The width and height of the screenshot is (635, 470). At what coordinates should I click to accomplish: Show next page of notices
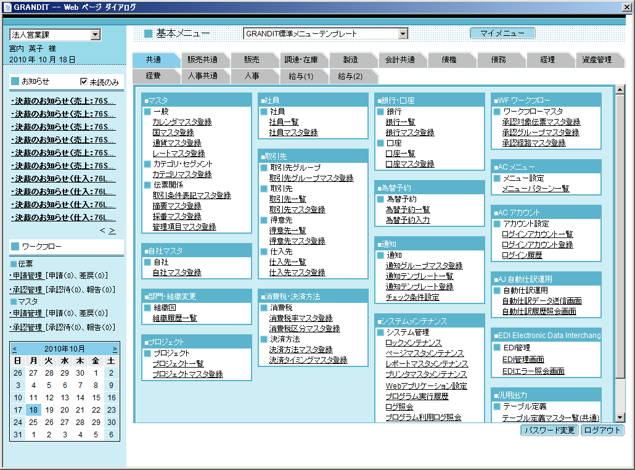(x=112, y=231)
